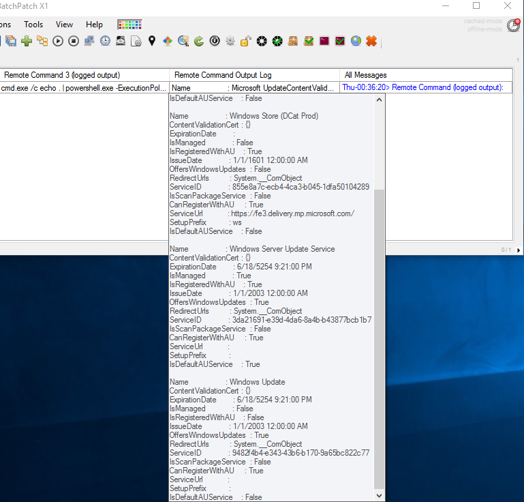Click 'IsDefaultAUService : True' line
524x502 pixels.
pos(215,364)
